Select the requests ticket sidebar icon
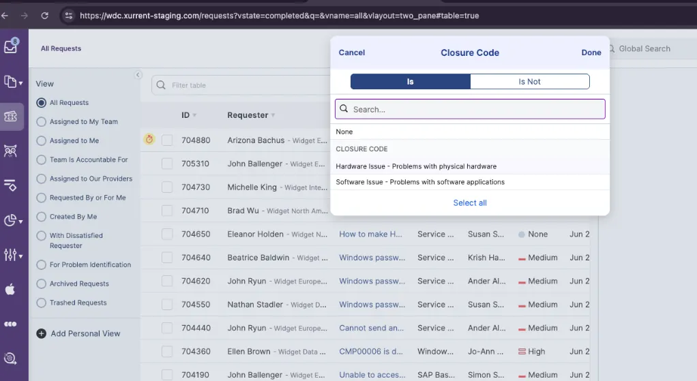 pos(11,117)
